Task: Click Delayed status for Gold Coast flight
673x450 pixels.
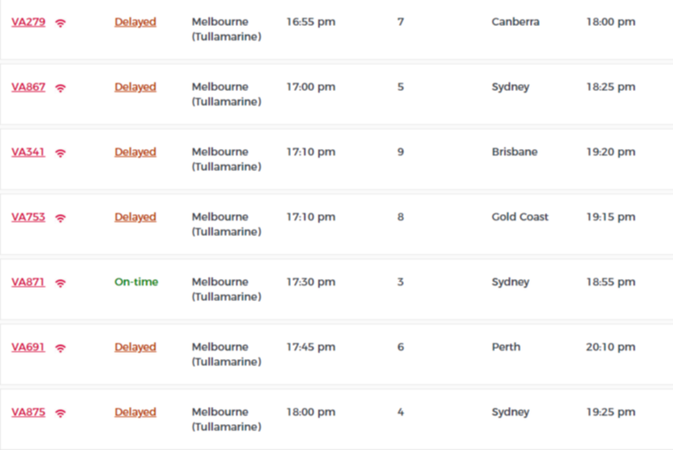Action: pyautogui.click(x=135, y=217)
